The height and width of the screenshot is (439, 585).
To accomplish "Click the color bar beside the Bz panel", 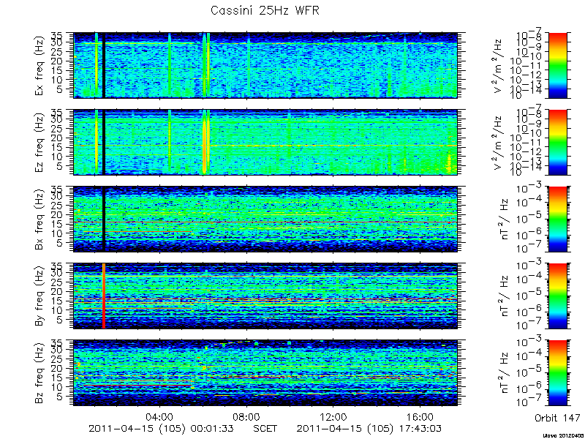I will pos(557,373).
